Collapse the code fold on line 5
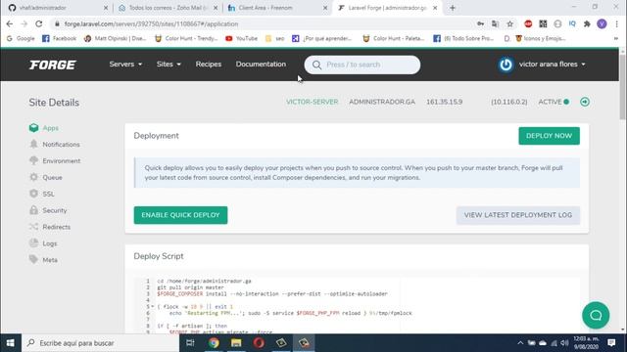The image size is (627, 352). 153,306
